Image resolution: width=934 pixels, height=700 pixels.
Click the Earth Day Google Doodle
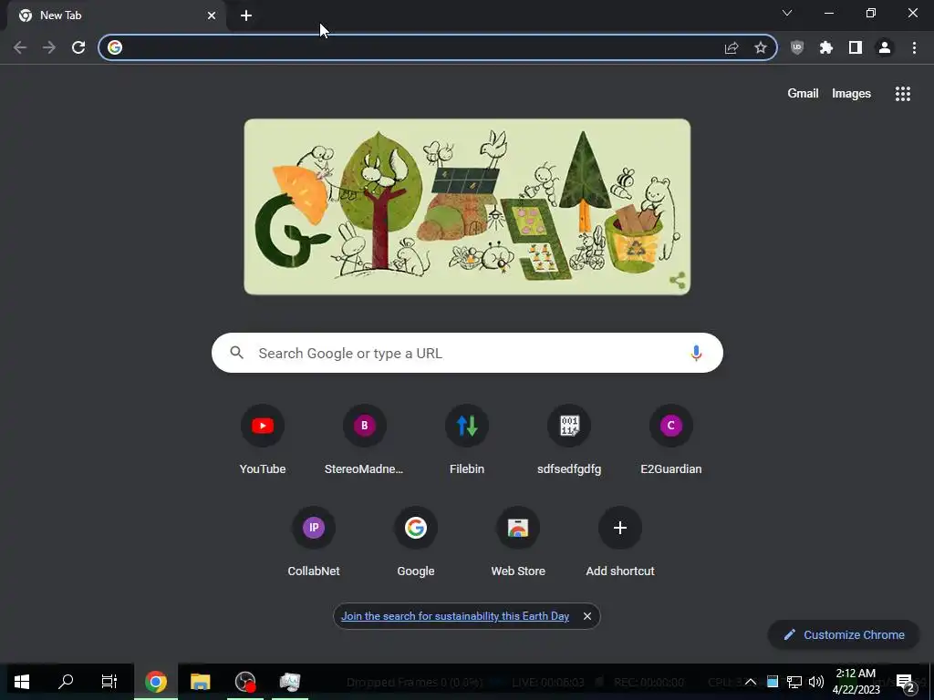click(x=467, y=207)
